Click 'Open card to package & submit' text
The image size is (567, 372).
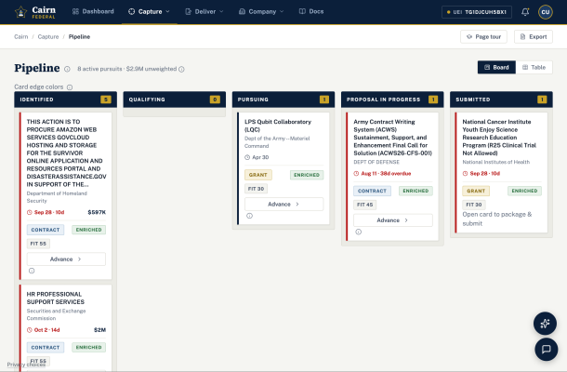click(x=497, y=219)
